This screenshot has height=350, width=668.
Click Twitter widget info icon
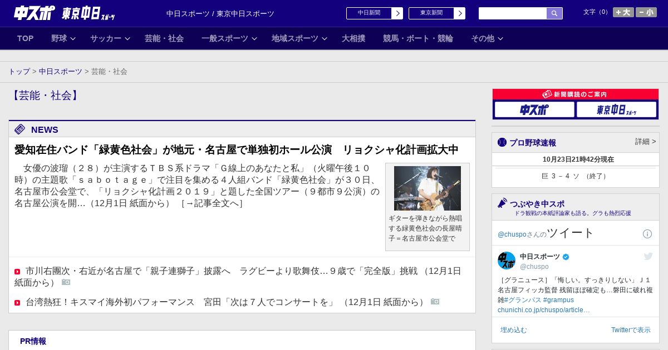tap(647, 234)
